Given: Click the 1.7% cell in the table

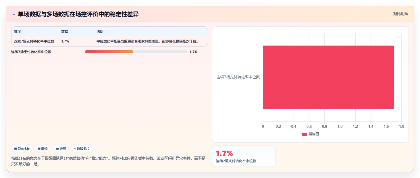Looking at the screenshot, I should 65,41.
